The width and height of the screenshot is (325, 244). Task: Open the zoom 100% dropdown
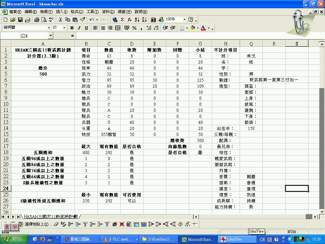(x=184, y=19)
